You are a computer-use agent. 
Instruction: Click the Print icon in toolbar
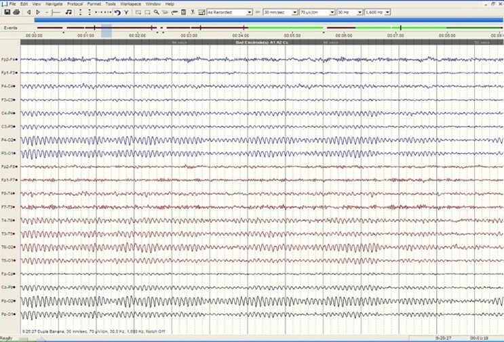16,12
